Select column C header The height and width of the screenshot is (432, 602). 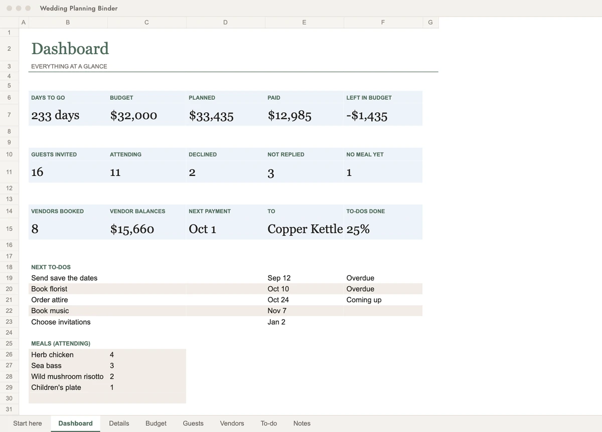point(146,22)
